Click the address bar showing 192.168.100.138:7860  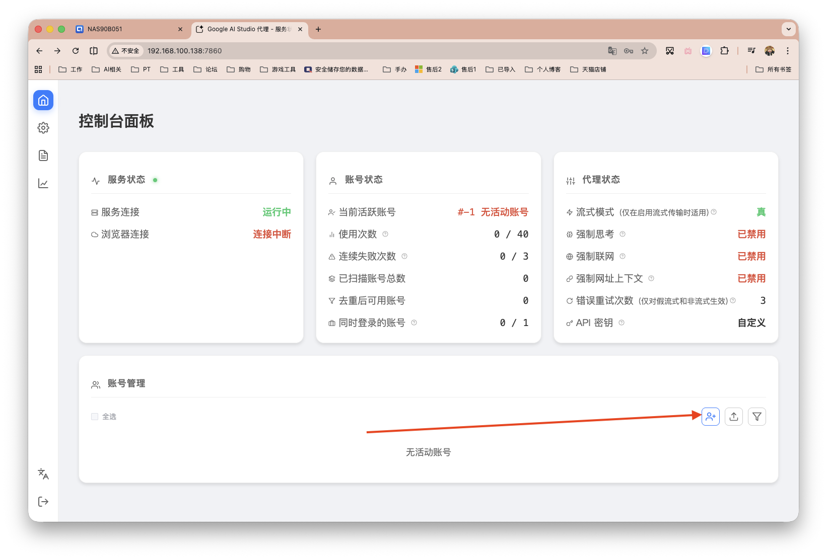184,50
